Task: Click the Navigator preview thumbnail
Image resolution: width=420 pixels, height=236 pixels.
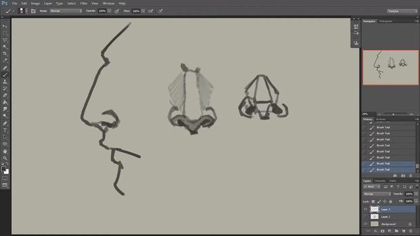Action: pos(390,68)
